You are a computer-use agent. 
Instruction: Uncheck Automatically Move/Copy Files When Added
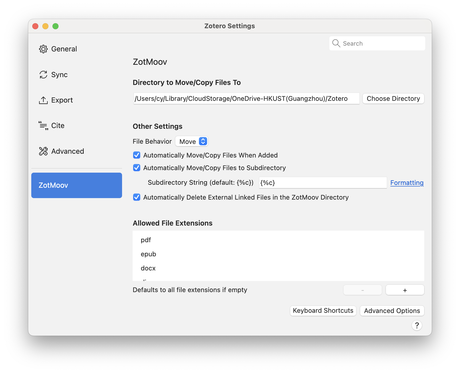(x=137, y=155)
